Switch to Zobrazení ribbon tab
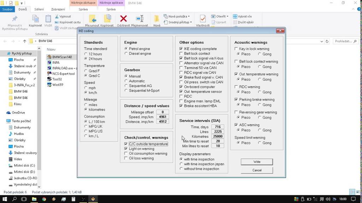The height and width of the screenshot is (203, 362). (58, 9)
